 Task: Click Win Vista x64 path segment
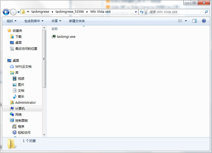(100, 12)
